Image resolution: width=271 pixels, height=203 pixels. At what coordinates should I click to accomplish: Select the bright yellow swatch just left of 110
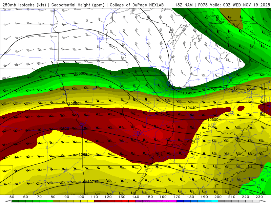[91, 201]
